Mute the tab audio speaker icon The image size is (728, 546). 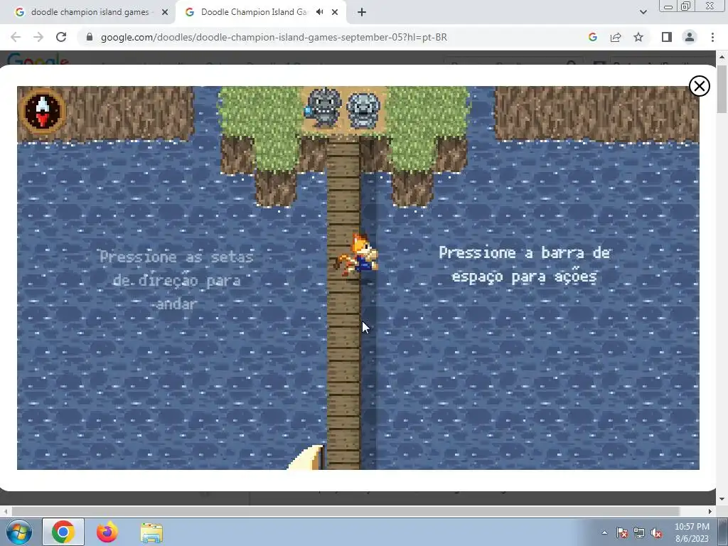(319, 12)
